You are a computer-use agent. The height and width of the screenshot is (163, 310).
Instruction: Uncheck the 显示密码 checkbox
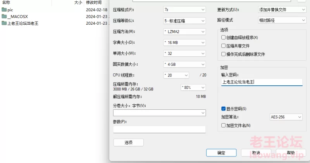point(224,109)
